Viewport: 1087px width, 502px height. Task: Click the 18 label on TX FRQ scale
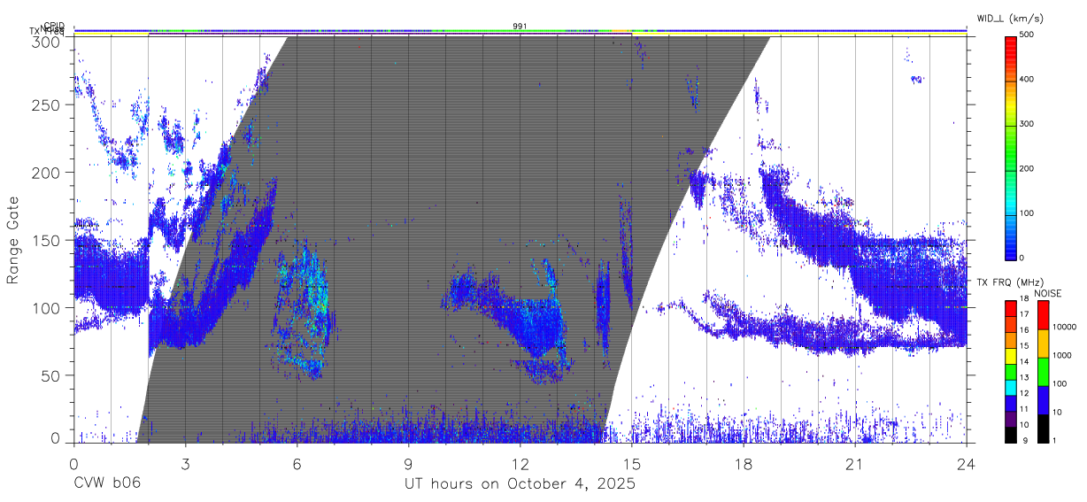coord(1023,298)
